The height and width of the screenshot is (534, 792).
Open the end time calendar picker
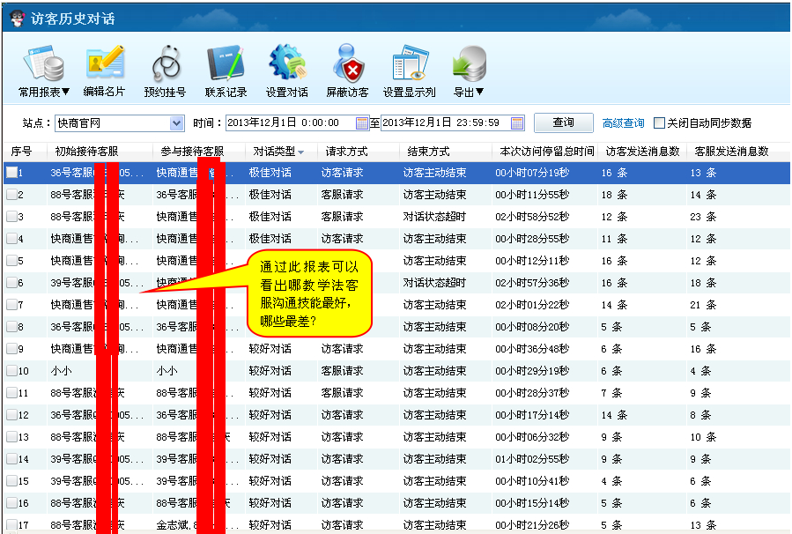pyautogui.click(x=517, y=123)
